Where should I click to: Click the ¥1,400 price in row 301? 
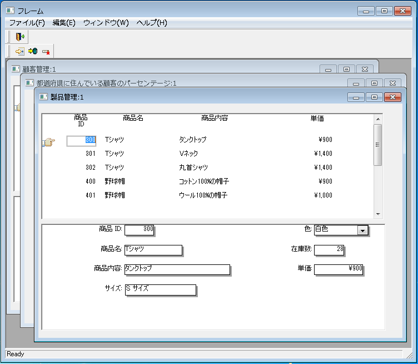(x=323, y=154)
